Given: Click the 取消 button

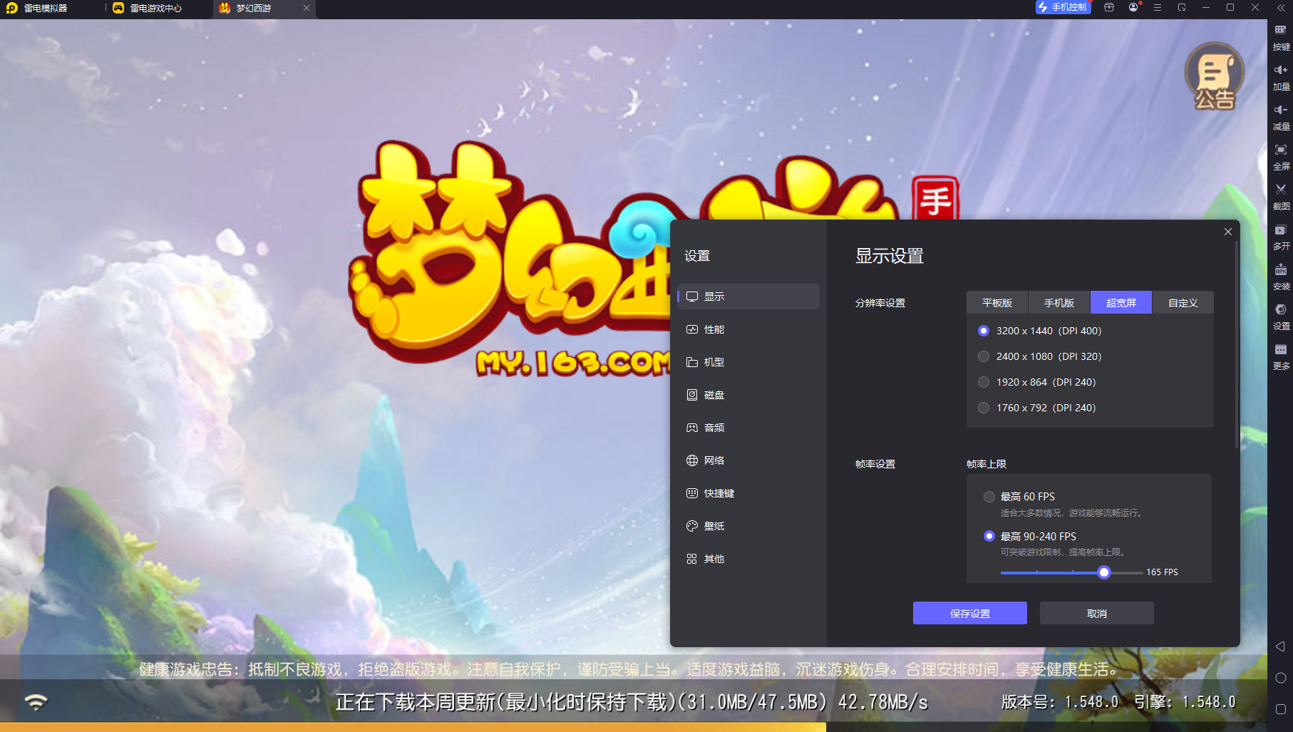Looking at the screenshot, I should [x=1097, y=613].
